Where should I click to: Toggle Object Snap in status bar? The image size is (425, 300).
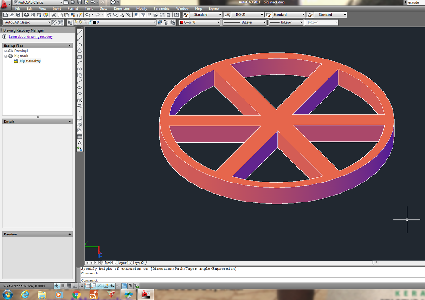tap(88, 286)
